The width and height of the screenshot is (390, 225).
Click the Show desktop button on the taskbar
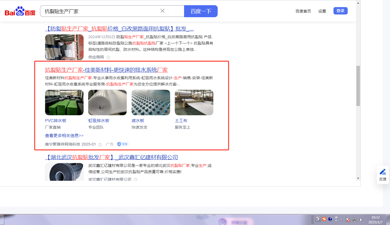point(388,220)
